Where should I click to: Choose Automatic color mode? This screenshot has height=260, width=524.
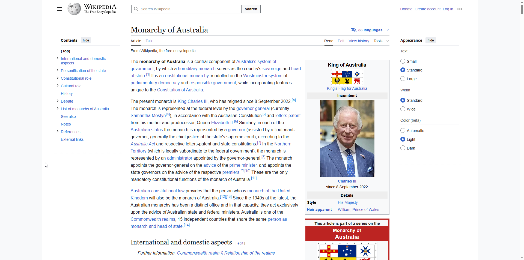[x=403, y=130]
